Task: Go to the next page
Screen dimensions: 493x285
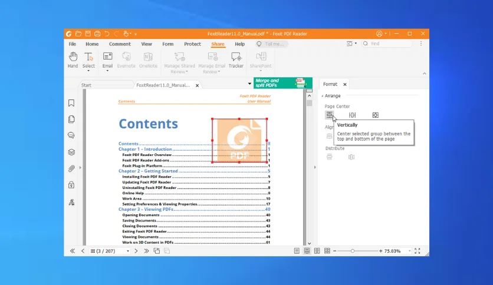Action: click(x=136, y=251)
